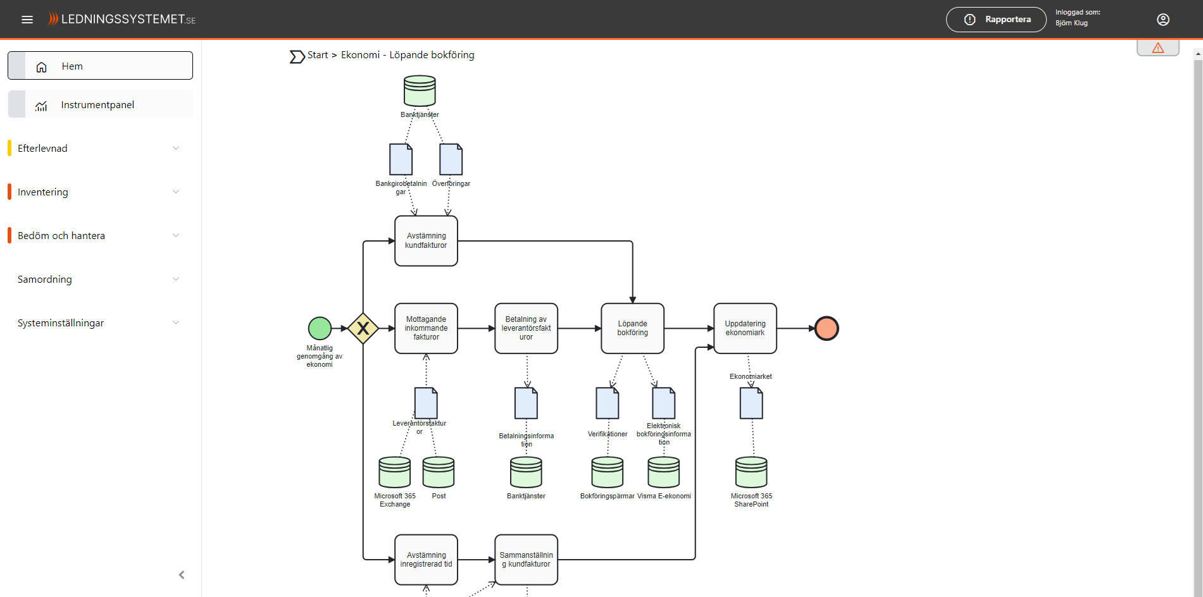Open the Instrumentpanel menu item
The image size is (1203, 597).
(100, 104)
